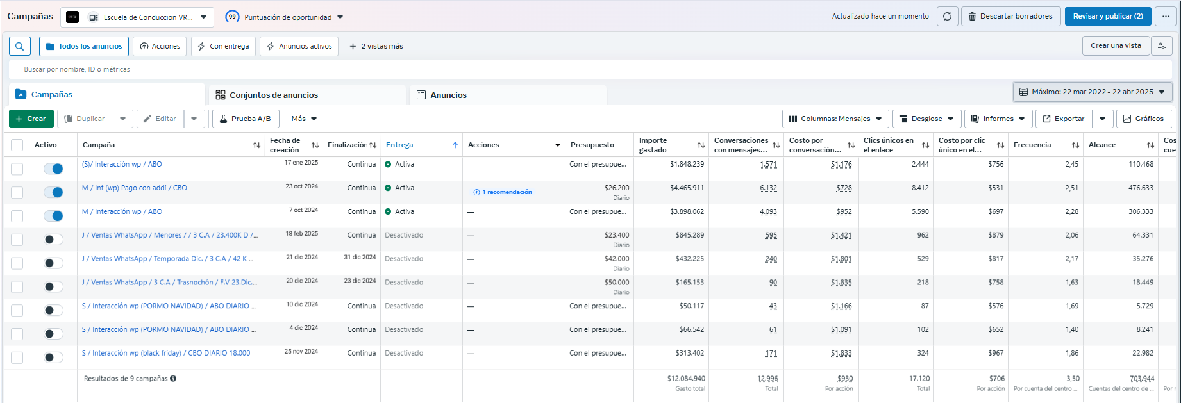Image resolution: width=1181 pixels, height=403 pixels.
Task: Sort by Clics únicos en el enlace arrows
Action: (x=925, y=145)
